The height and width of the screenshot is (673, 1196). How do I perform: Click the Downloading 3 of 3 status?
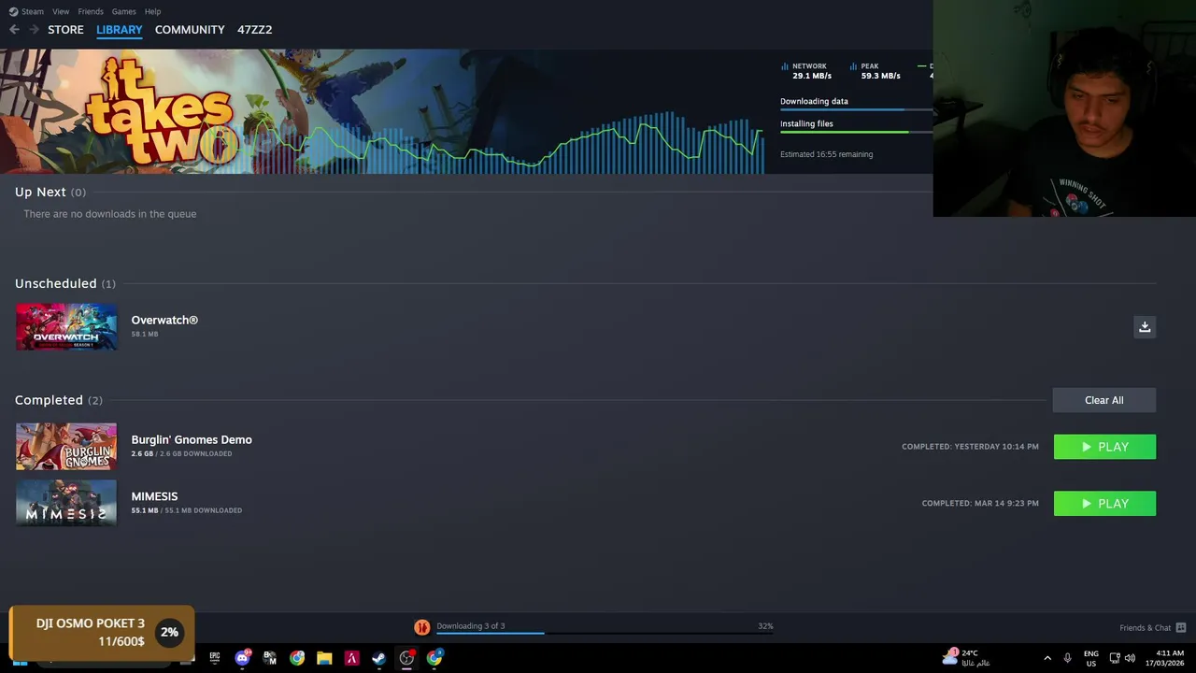[470, 626]
